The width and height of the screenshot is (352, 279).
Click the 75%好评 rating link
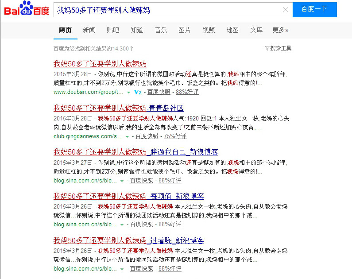(x=175, y=136)
